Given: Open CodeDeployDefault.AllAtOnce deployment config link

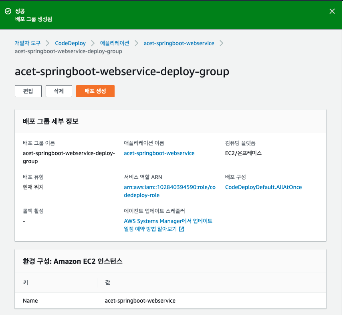Looking at the screenshot, I should pyautogui.click(x=263, y=187).
